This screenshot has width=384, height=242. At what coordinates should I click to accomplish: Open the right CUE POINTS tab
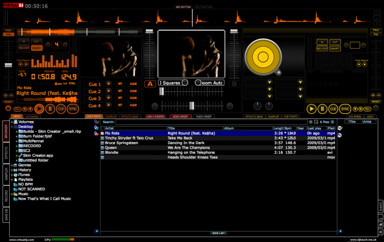click(x=291, y=117)
